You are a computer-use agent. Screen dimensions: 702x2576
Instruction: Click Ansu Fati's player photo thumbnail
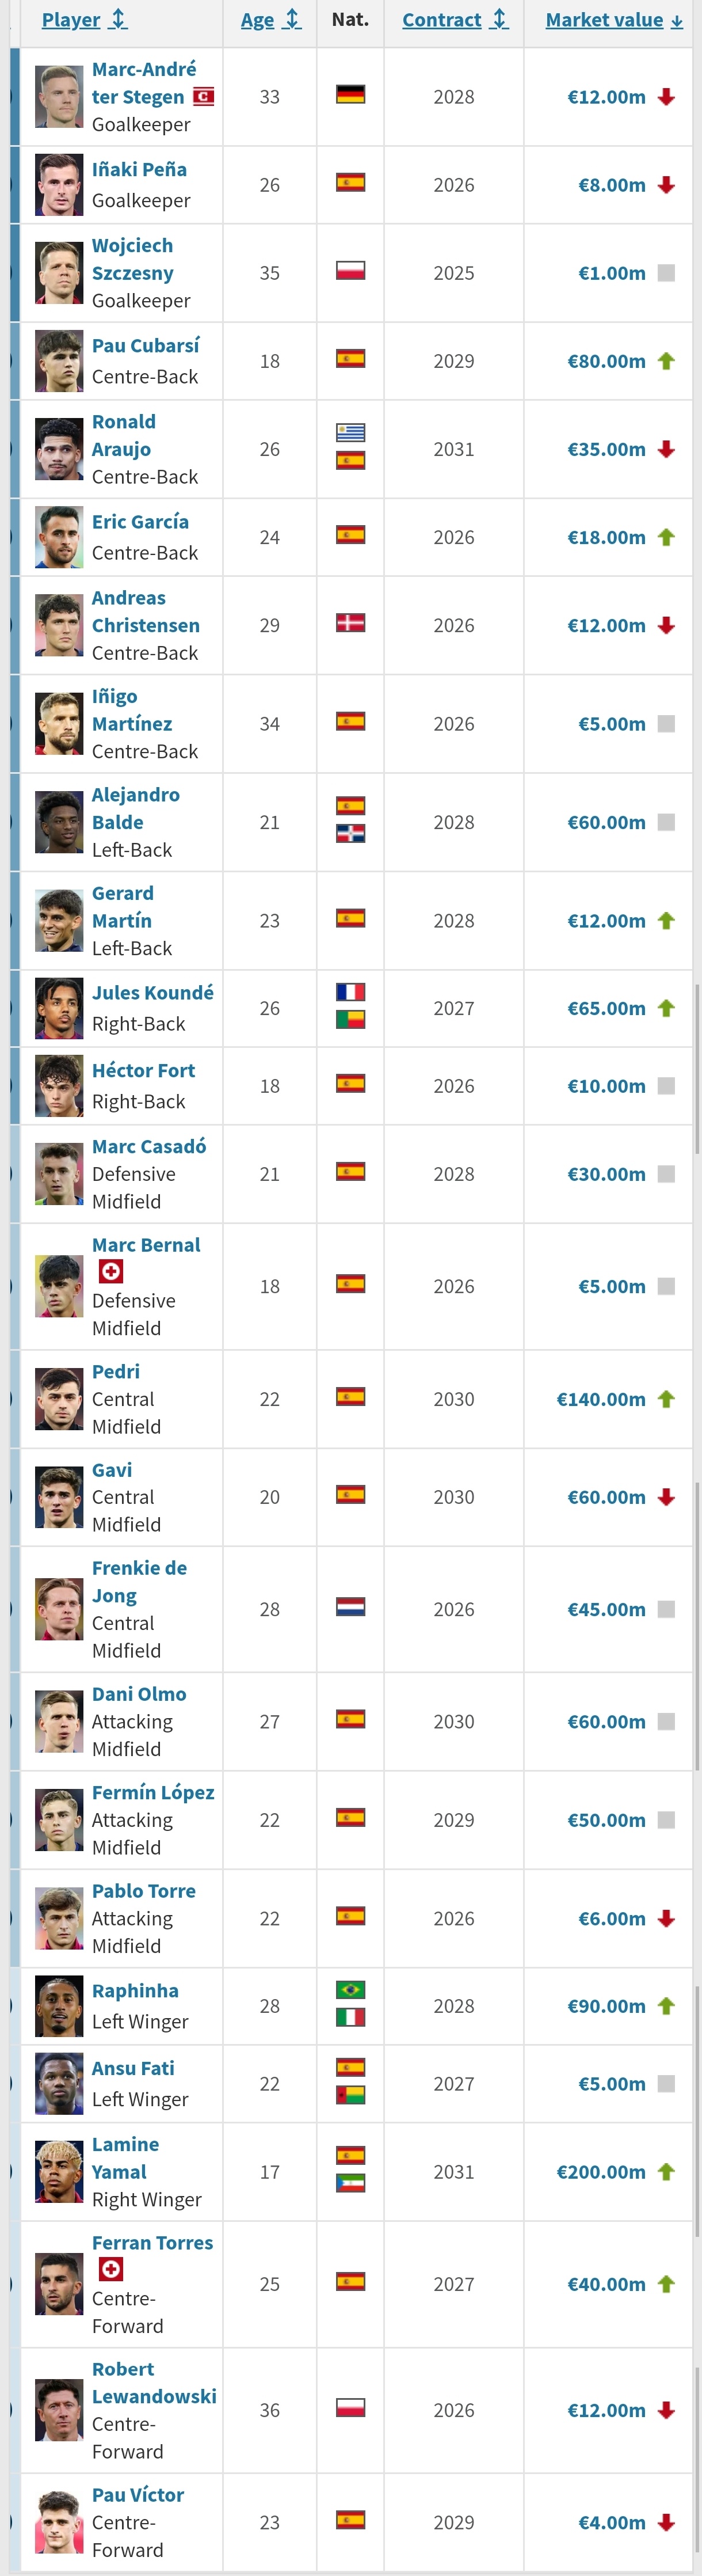[x=59, y=2084]
